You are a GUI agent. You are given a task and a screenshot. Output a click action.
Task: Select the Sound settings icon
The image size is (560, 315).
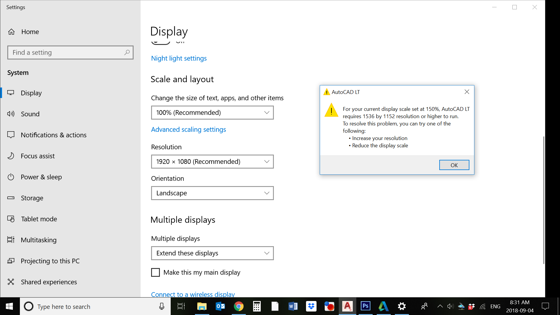tap(11, 114)
